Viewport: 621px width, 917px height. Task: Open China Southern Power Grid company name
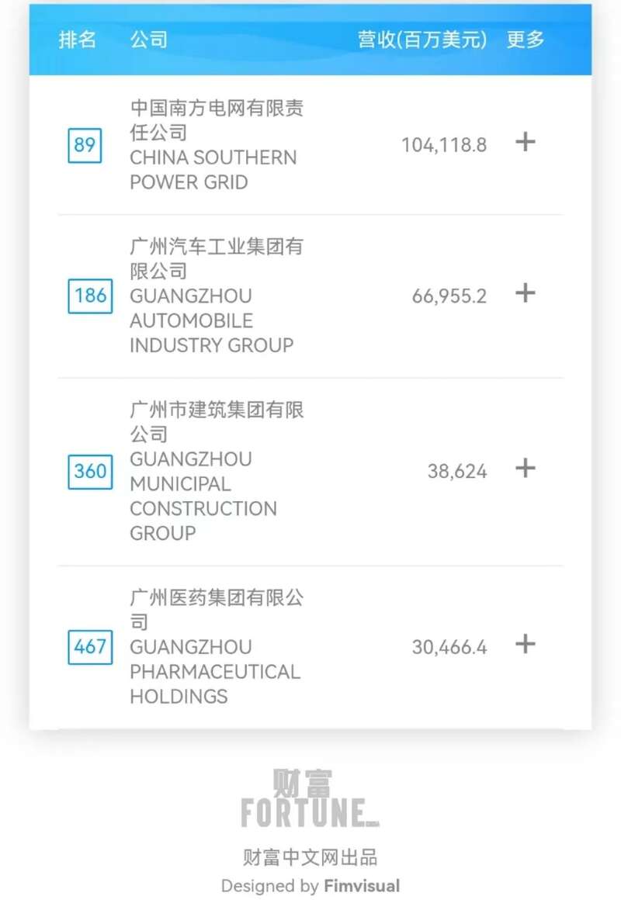click(213, 145)
